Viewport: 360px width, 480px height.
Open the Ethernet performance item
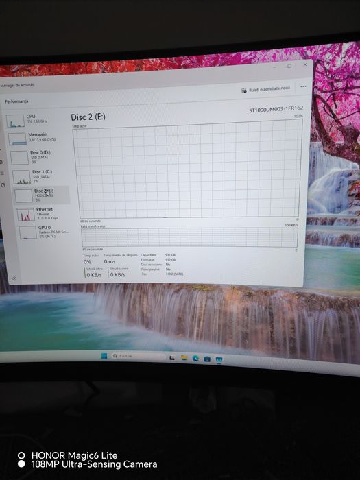[43, 214]
